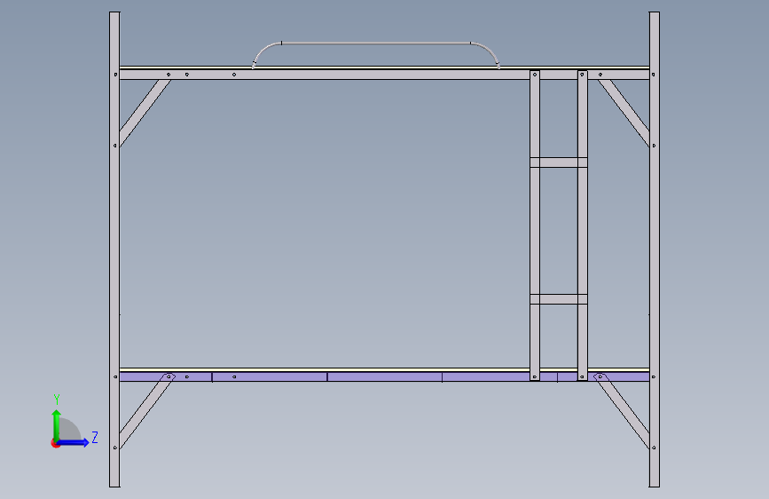Select the right ladder side rail
The image size is (769, 499).
(x=582, y=226)
